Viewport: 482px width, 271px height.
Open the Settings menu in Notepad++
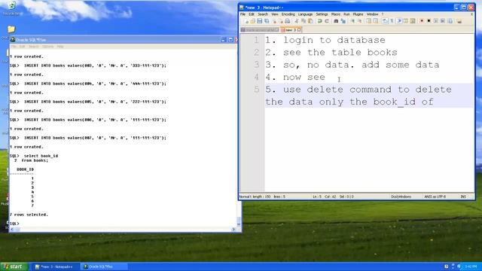pos(322,14)
